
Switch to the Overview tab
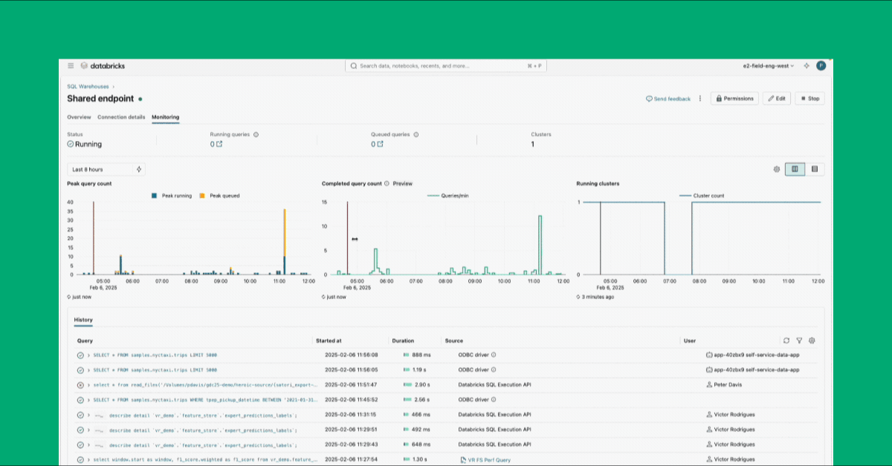click(x=79, y=117)
